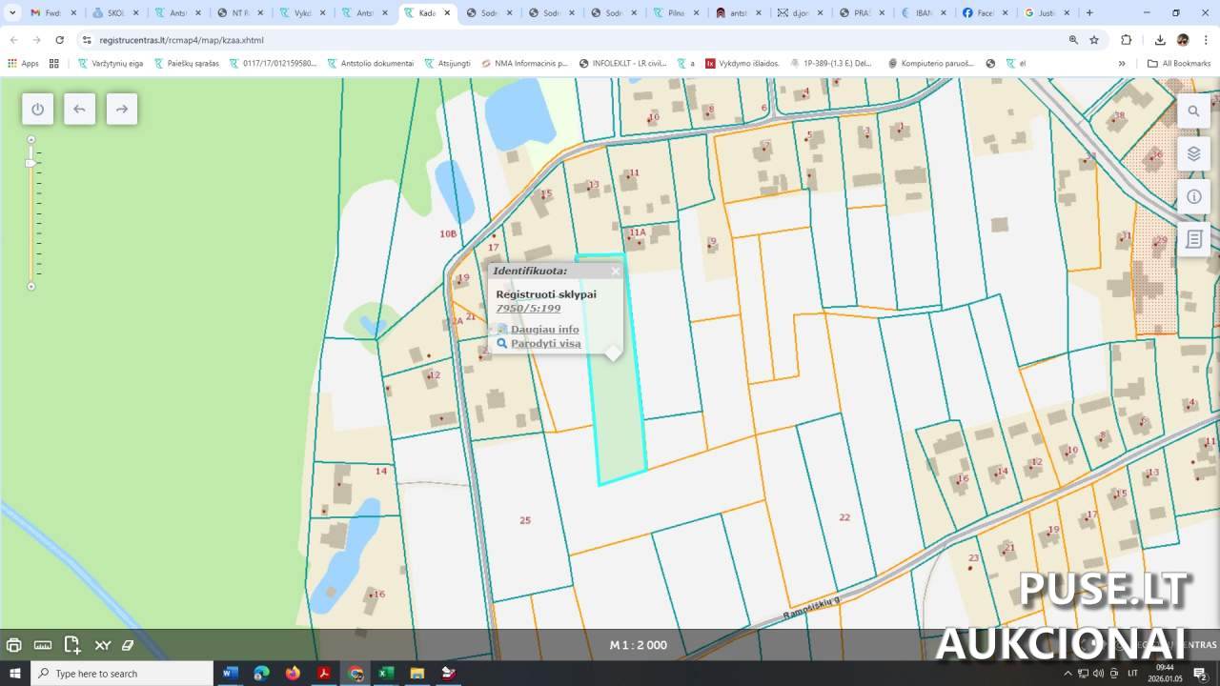Select the ruler measurement tool

click(x=43, y=645)
